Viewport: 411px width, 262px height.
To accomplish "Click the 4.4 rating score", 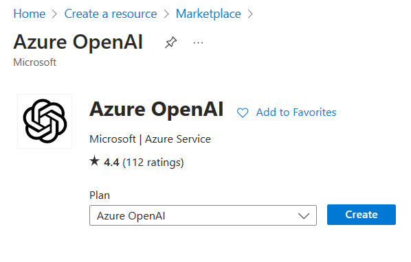I will (x=111, y=163).
